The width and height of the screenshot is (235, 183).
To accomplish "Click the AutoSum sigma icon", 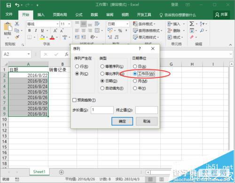I will pos(192,24).
